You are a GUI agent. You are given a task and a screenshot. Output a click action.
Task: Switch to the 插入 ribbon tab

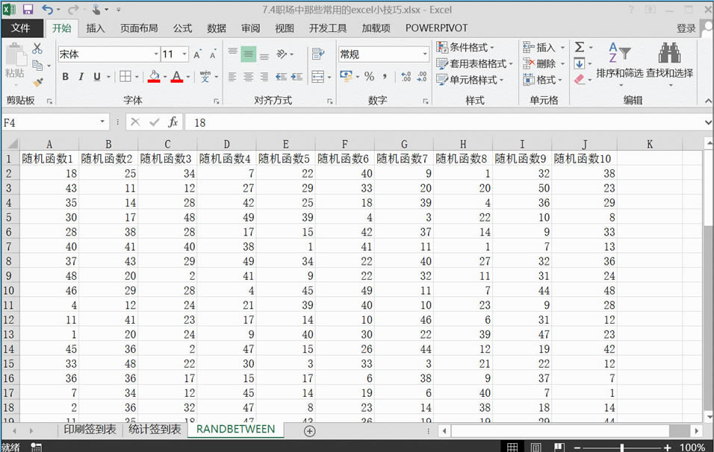coord(96,28)
